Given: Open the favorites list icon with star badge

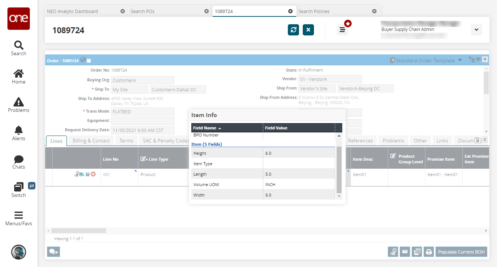Looking at the screenshot, I should point(342,30).
